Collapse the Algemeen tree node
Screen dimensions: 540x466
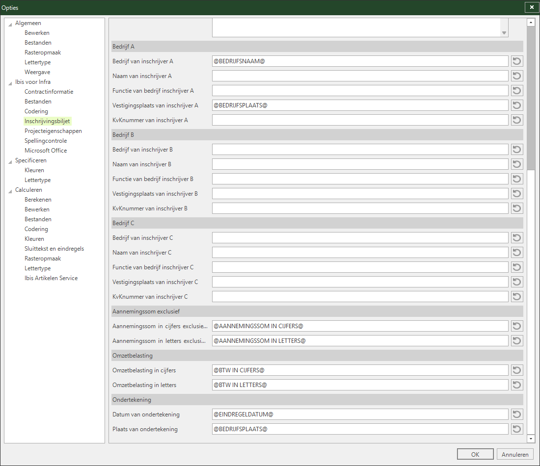tap(10, 24)
